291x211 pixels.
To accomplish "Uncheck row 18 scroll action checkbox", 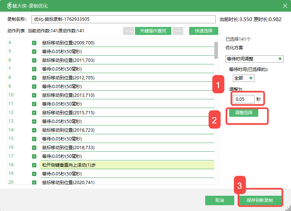I will coord(34,165).
